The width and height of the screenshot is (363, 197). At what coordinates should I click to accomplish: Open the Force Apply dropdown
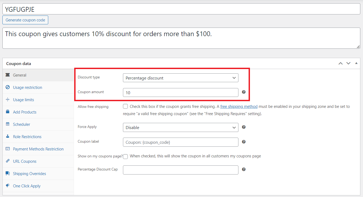coord(180,127)
